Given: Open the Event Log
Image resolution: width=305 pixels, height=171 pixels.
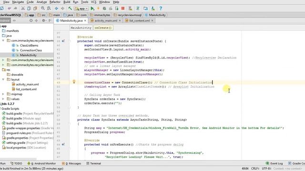Looking at the screenshot, I should pyautogui.click(x=274, y=163).
